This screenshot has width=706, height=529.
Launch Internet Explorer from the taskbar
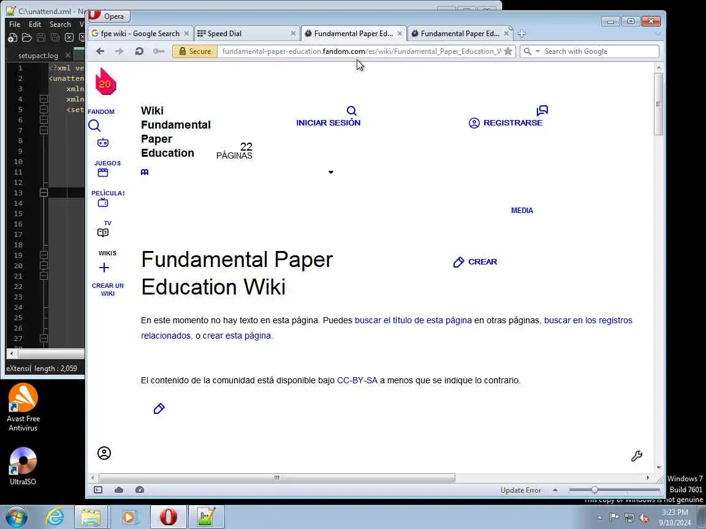point(55,517)
